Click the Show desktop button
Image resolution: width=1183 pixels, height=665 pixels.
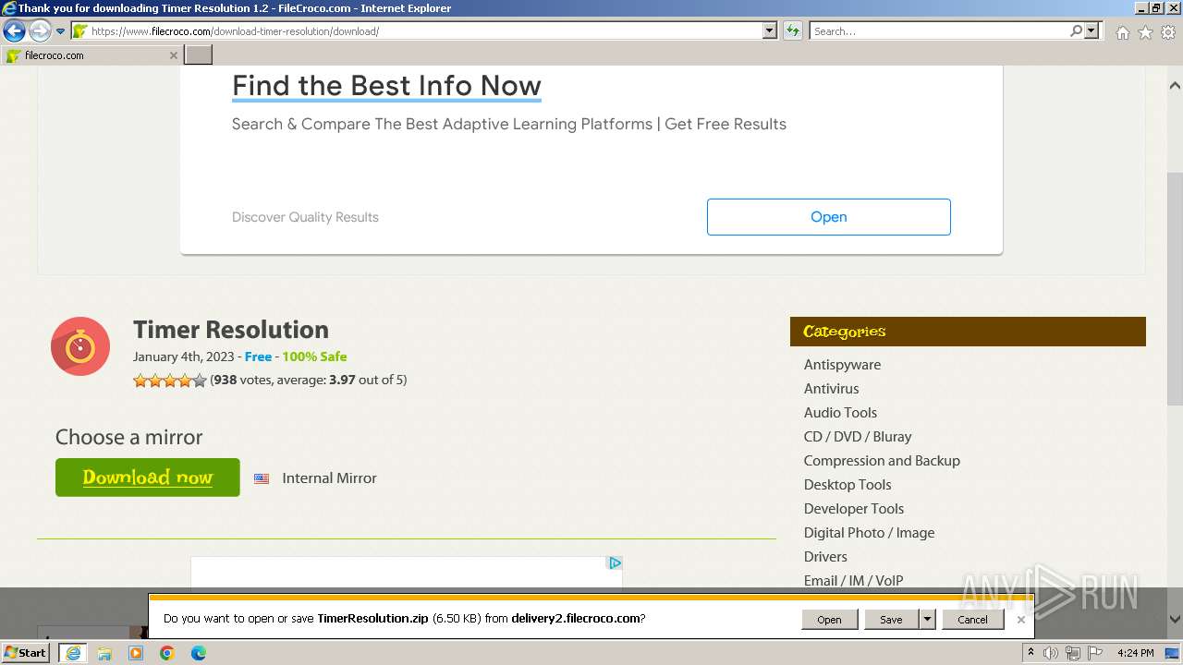[1174, 653]
